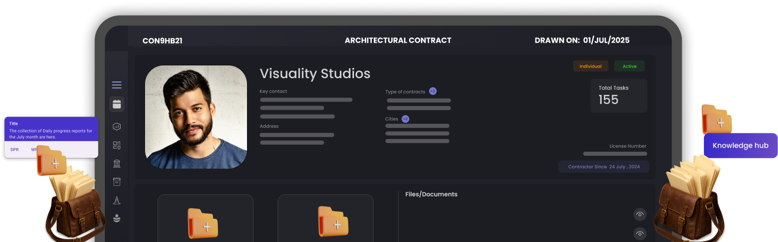Screen dimensions: 778x242
Task: Click the CON9HB21 contract ID
Action: point(162,41)
